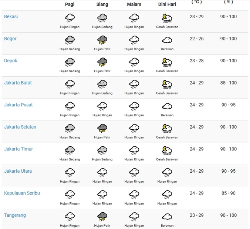
Task: Click Bogor's afternoon thunderstorm icon
Action: coord(102,40)
